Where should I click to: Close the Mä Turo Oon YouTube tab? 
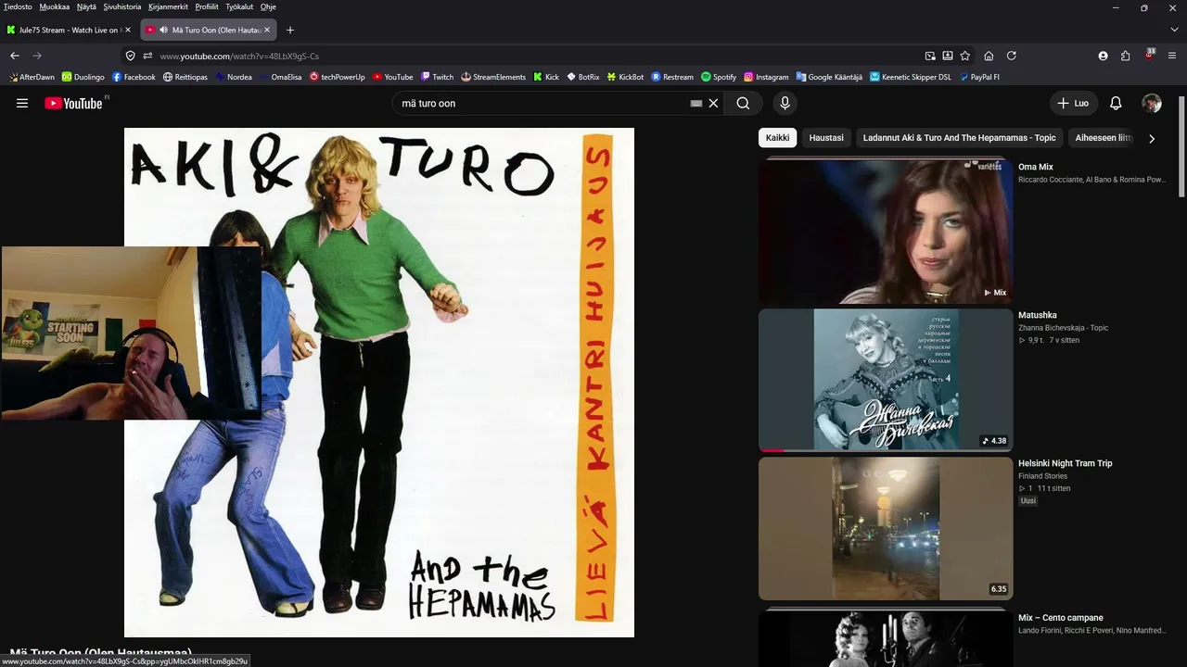267,30
